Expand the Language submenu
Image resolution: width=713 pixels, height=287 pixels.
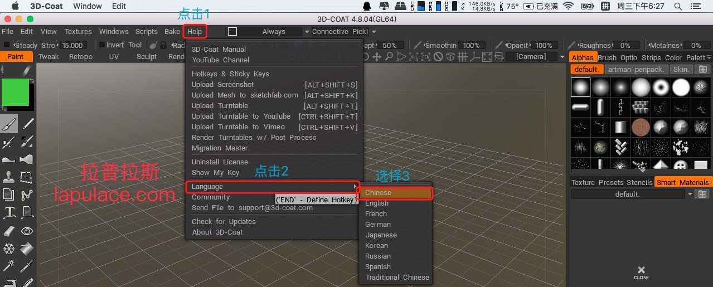point(274,187)
